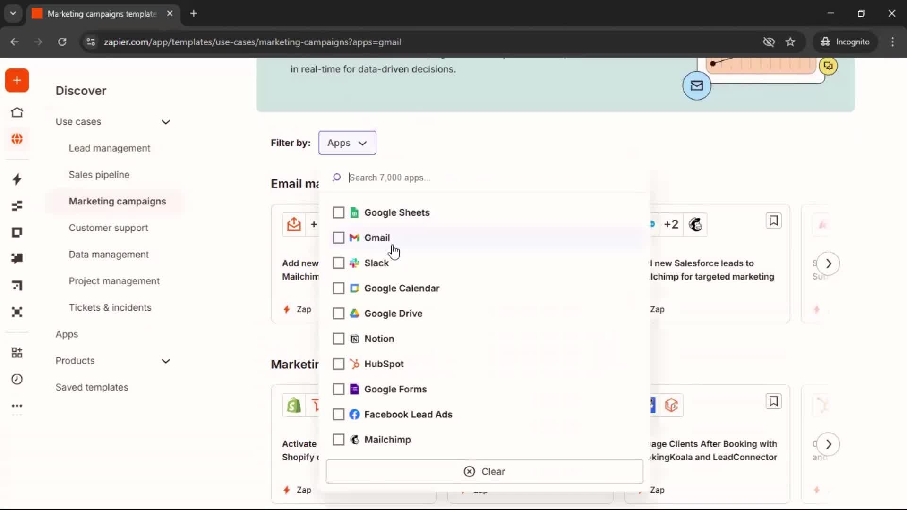Screen dimensions: 907x510
Task: Open a new browser tab
Action: tap(194, 13)
